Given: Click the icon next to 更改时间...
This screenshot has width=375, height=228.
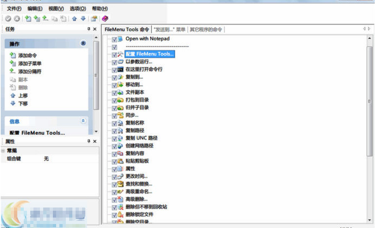Looking at the screenshot, I should (x=120, y=176).
